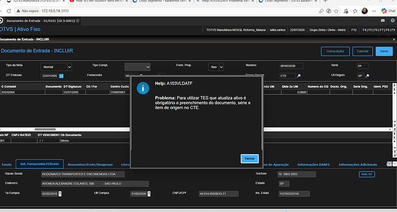This screenshot has height=212, width=397.
Task: Click help mark beside Ult Compra date
Action: (x=149, y=194)
